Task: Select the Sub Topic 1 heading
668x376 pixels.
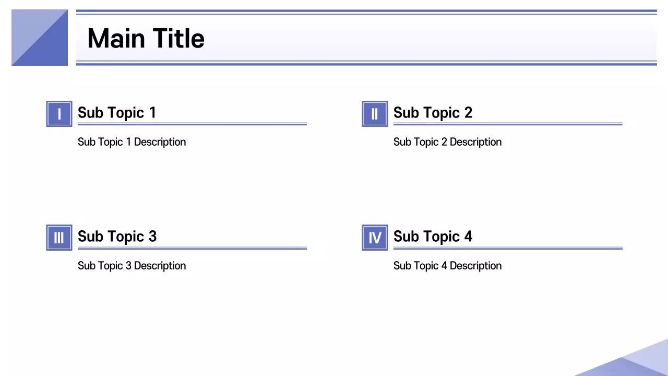Action: pyautogui.click(x=117, y=113)
